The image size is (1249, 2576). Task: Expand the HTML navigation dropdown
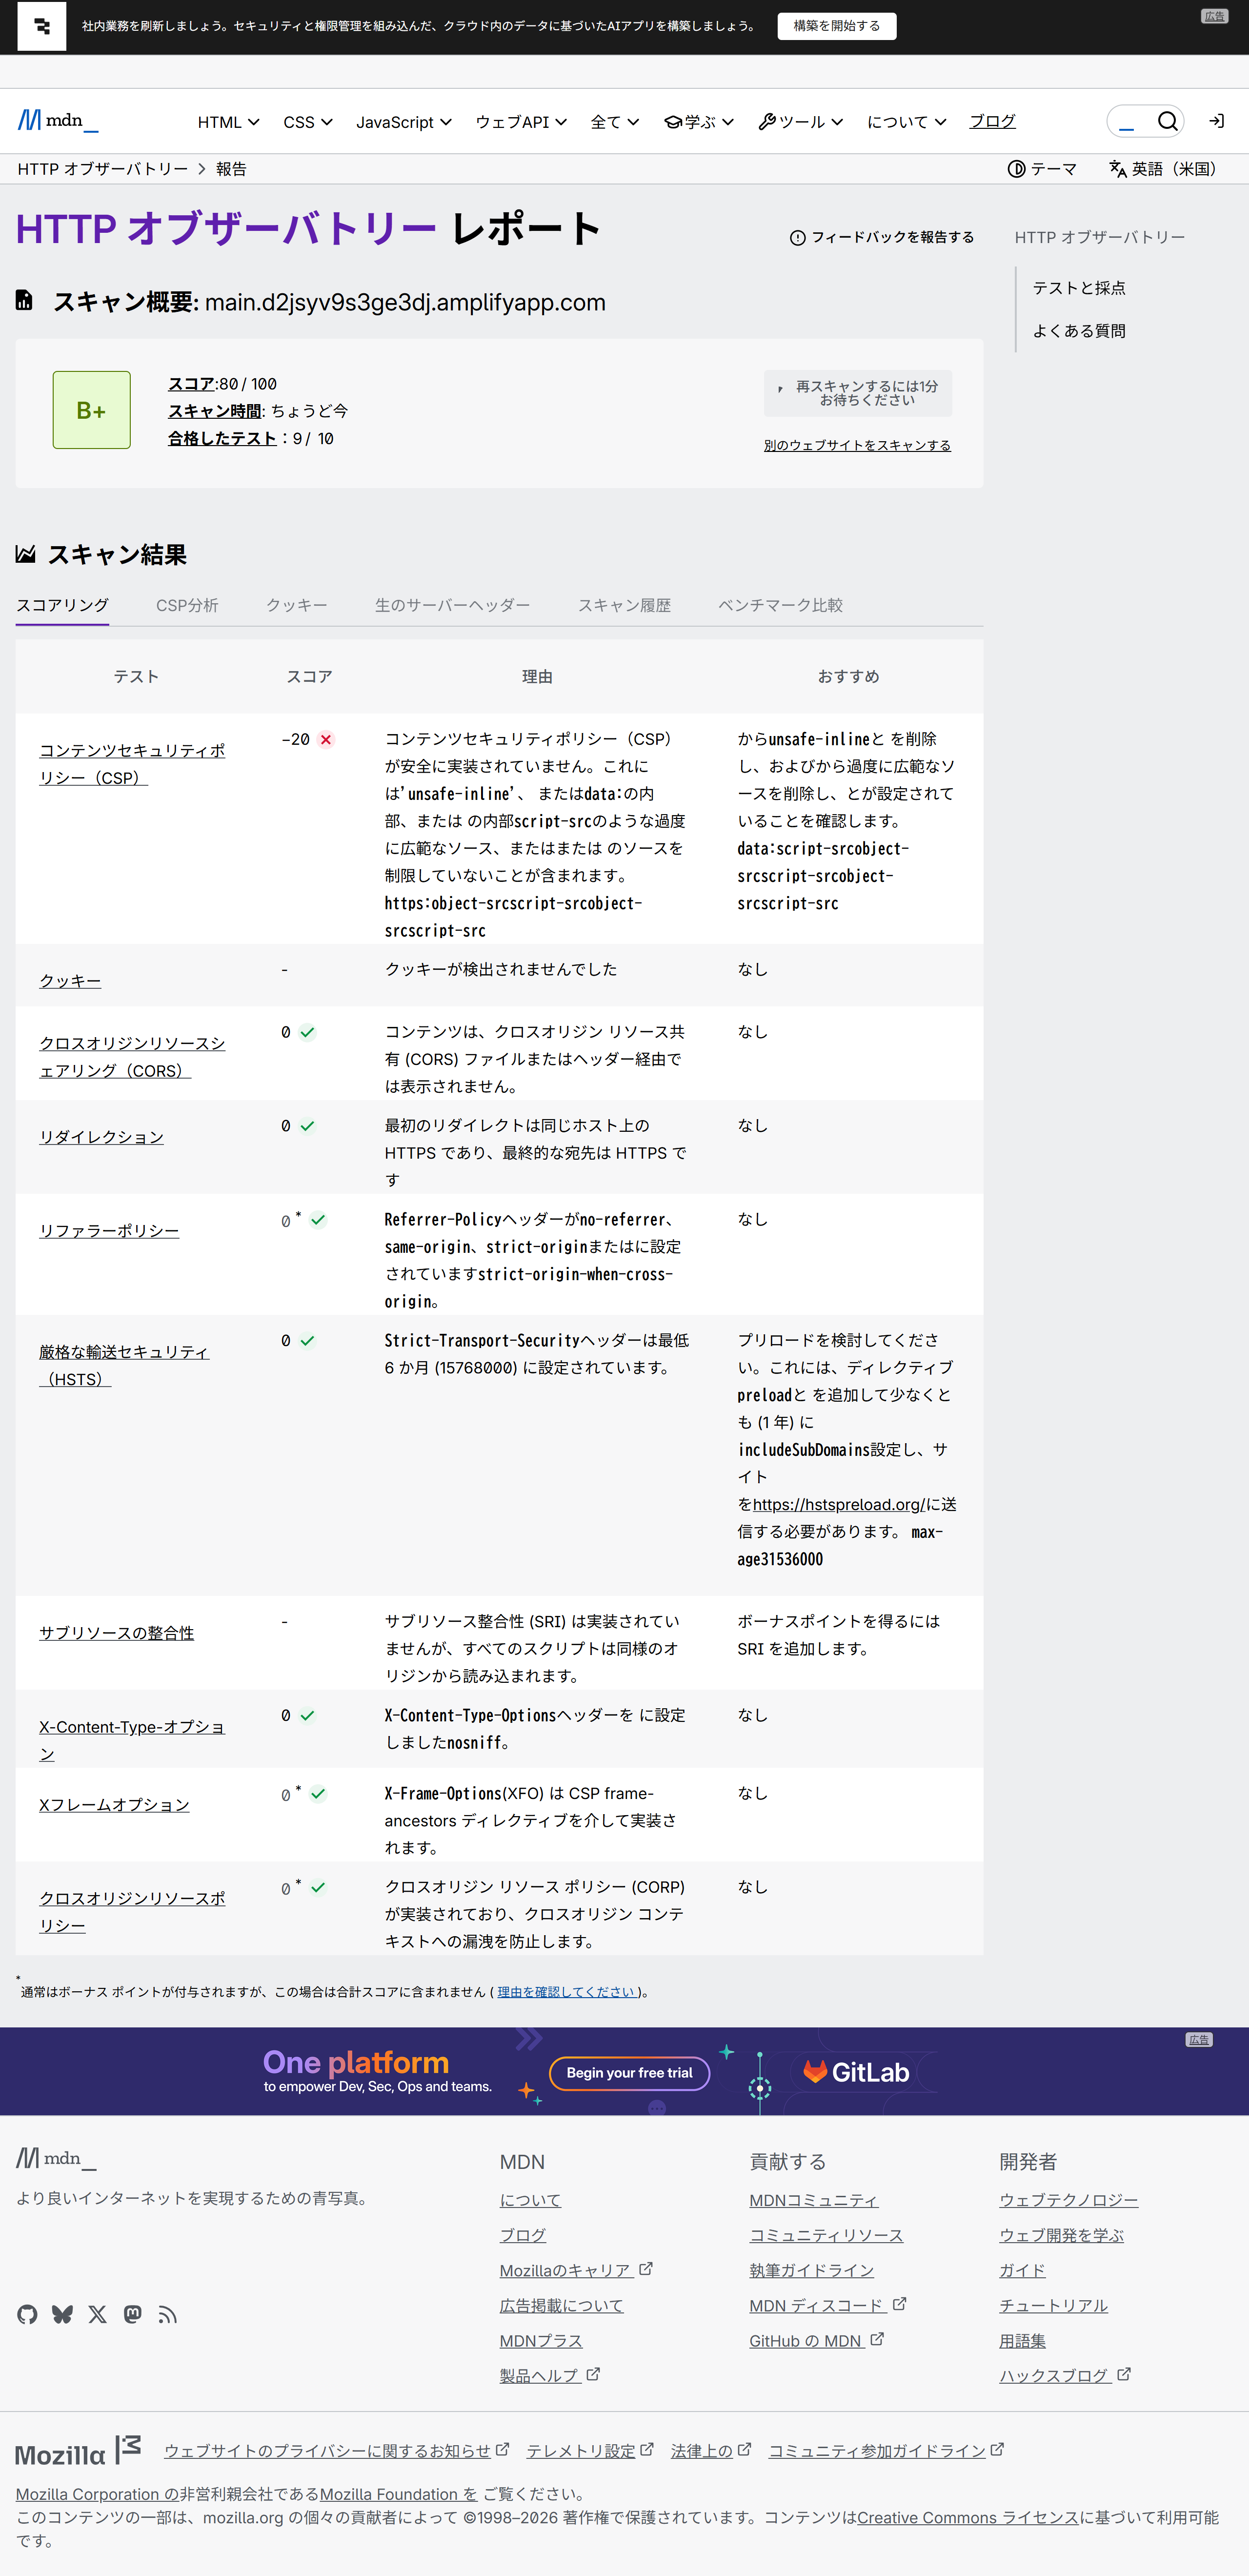[228, 121]
